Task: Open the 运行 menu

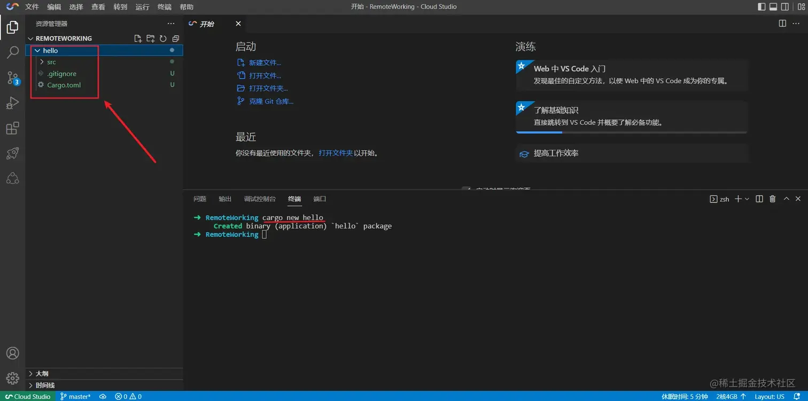Action: [x=142, y=7]
